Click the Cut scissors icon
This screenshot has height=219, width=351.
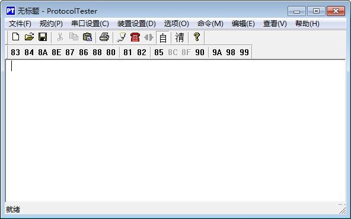[x=60, y=37]
